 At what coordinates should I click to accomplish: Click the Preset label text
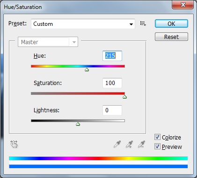pos(17,23)
